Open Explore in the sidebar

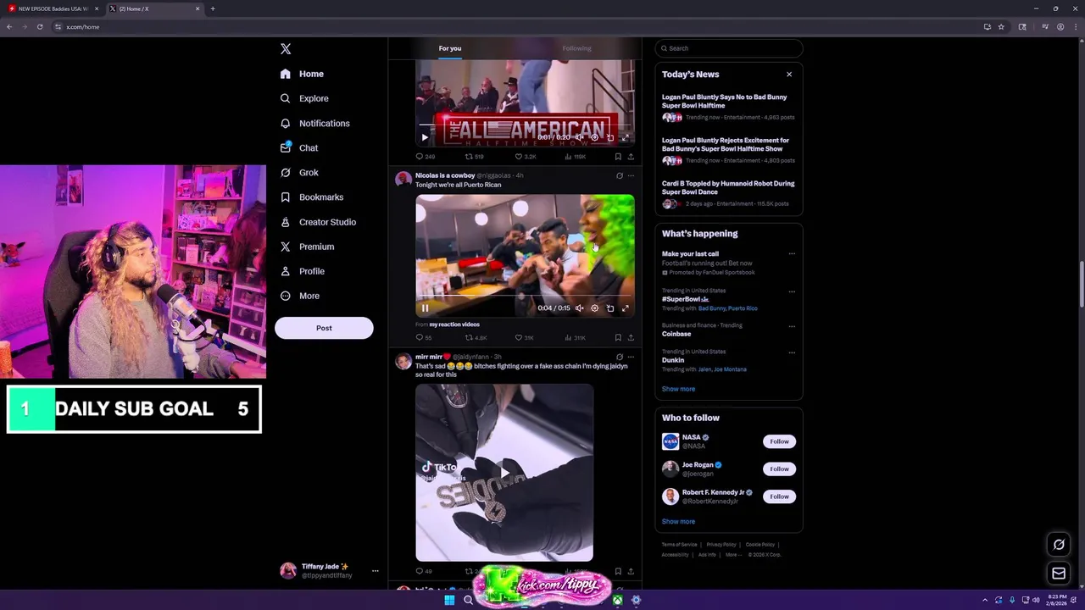(x=304, y=98)
